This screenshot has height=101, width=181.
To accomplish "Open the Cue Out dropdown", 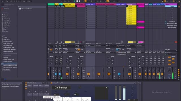I will point(171,51).
